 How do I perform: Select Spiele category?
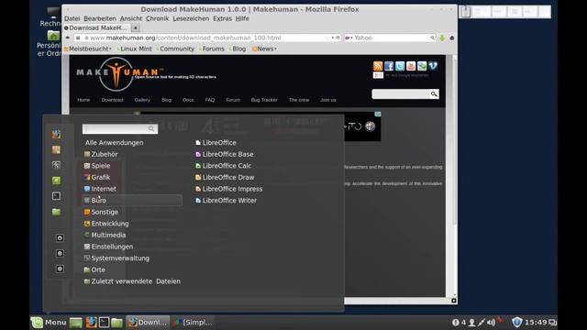(97, 166)
